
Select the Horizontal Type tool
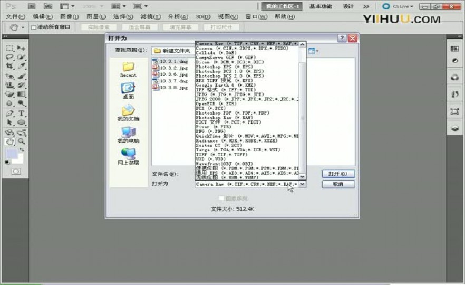(x=21, y=113)
